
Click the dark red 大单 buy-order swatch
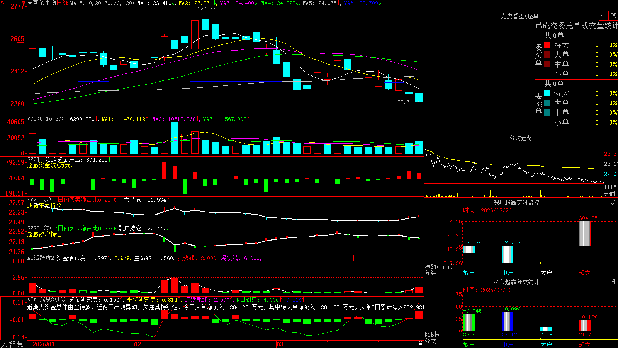point(547,55)
